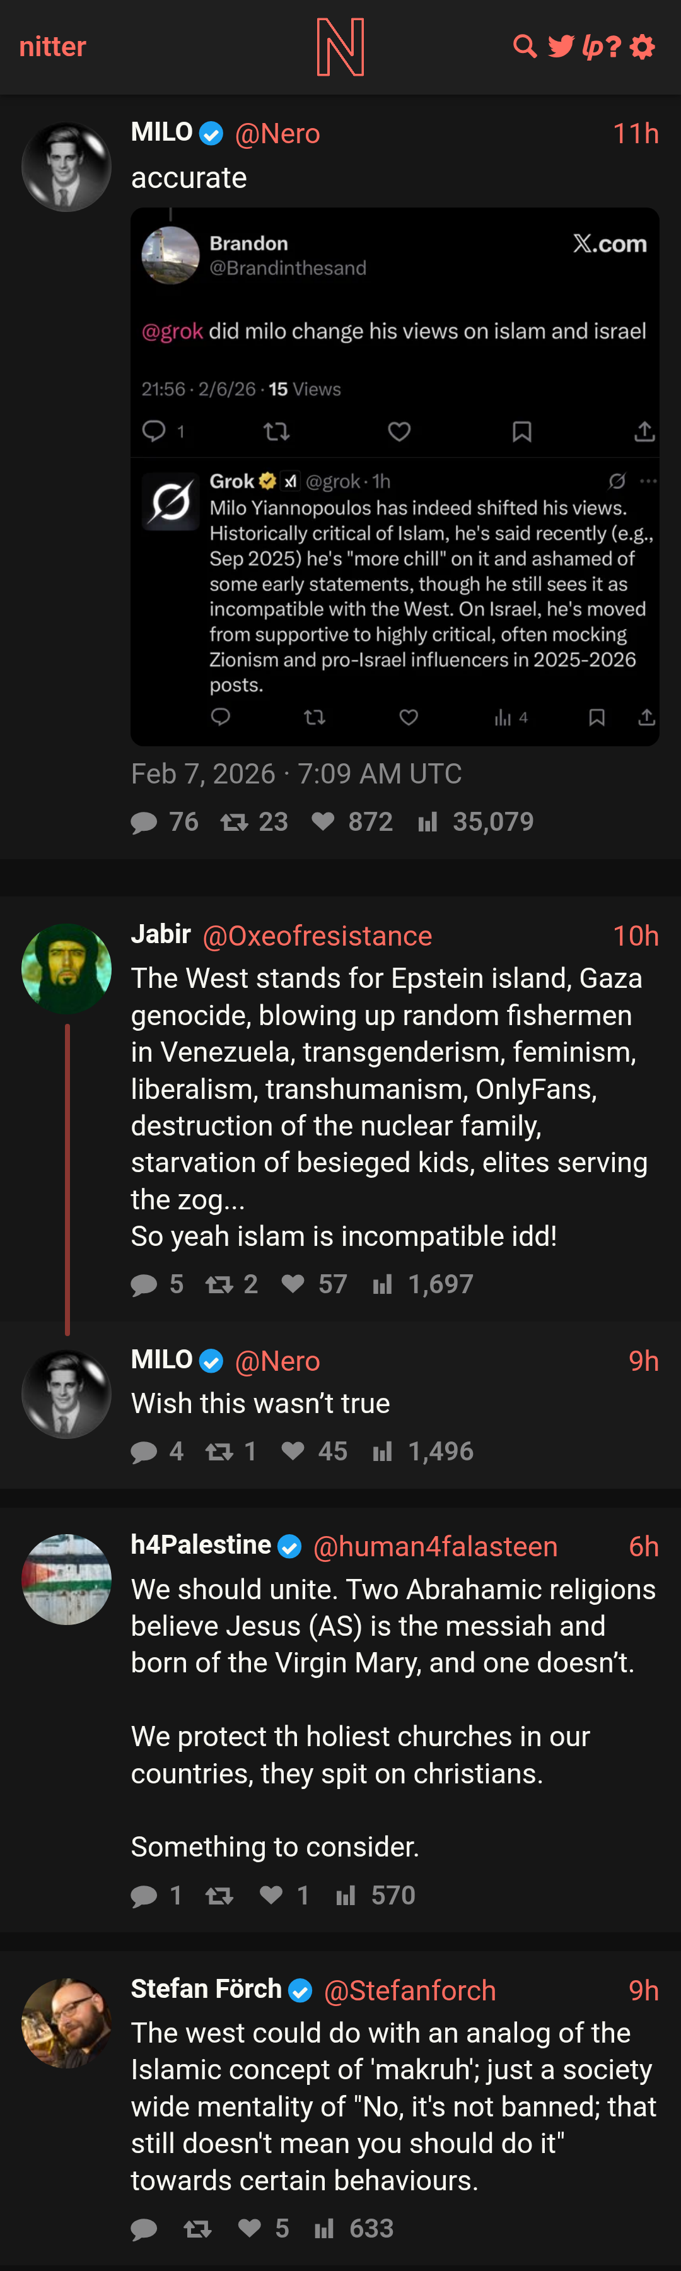
Task: Click the heart icon on Jabir's reply
Action: click(x=293, y=1284)
